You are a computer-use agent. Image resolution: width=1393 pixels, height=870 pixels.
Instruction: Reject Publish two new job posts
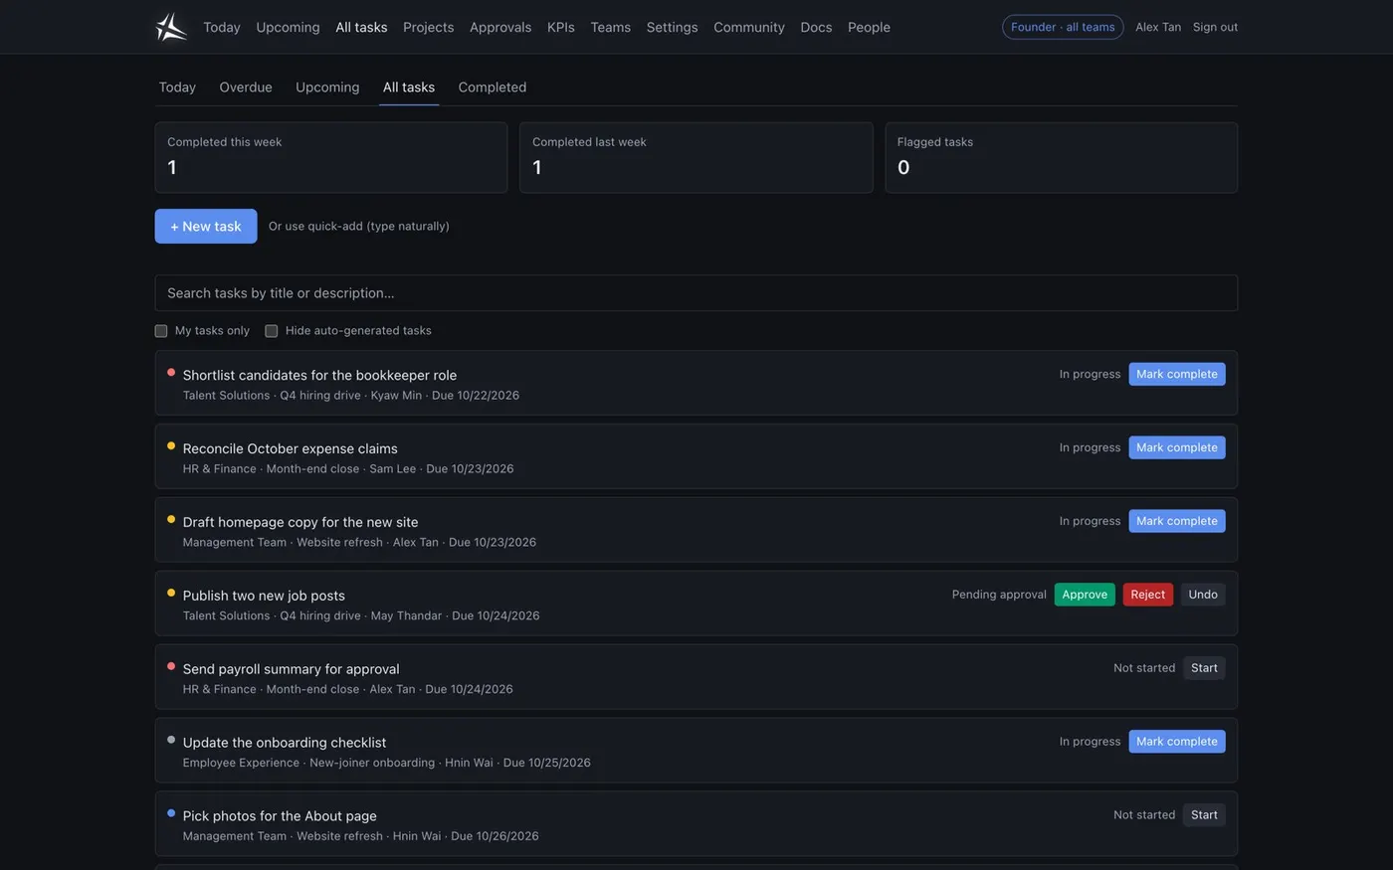[x=1147, y=595]
